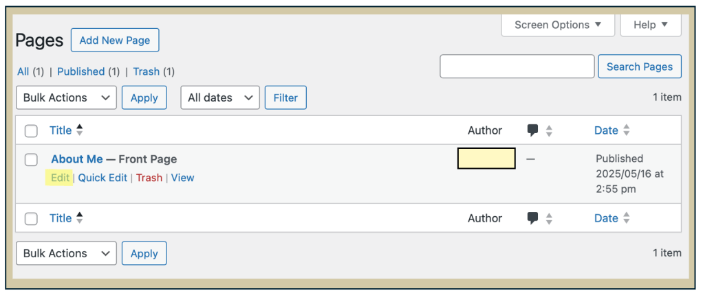Click sort arrows beside top Title column

pos(80,130)
